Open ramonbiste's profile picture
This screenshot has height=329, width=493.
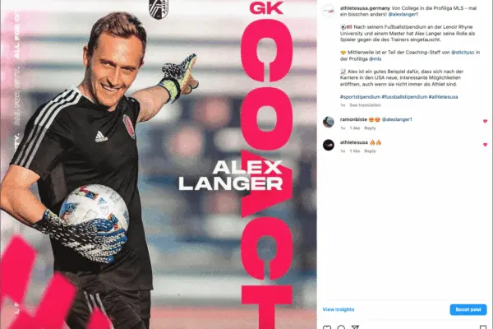pyautogui.click(x=329, y=122)
